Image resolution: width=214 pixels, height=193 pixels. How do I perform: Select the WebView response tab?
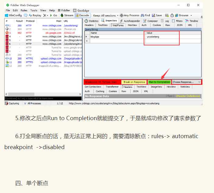(185, 87)
